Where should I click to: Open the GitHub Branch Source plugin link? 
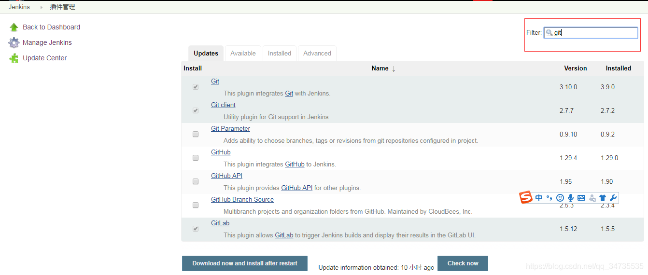[x=242, y=200]
